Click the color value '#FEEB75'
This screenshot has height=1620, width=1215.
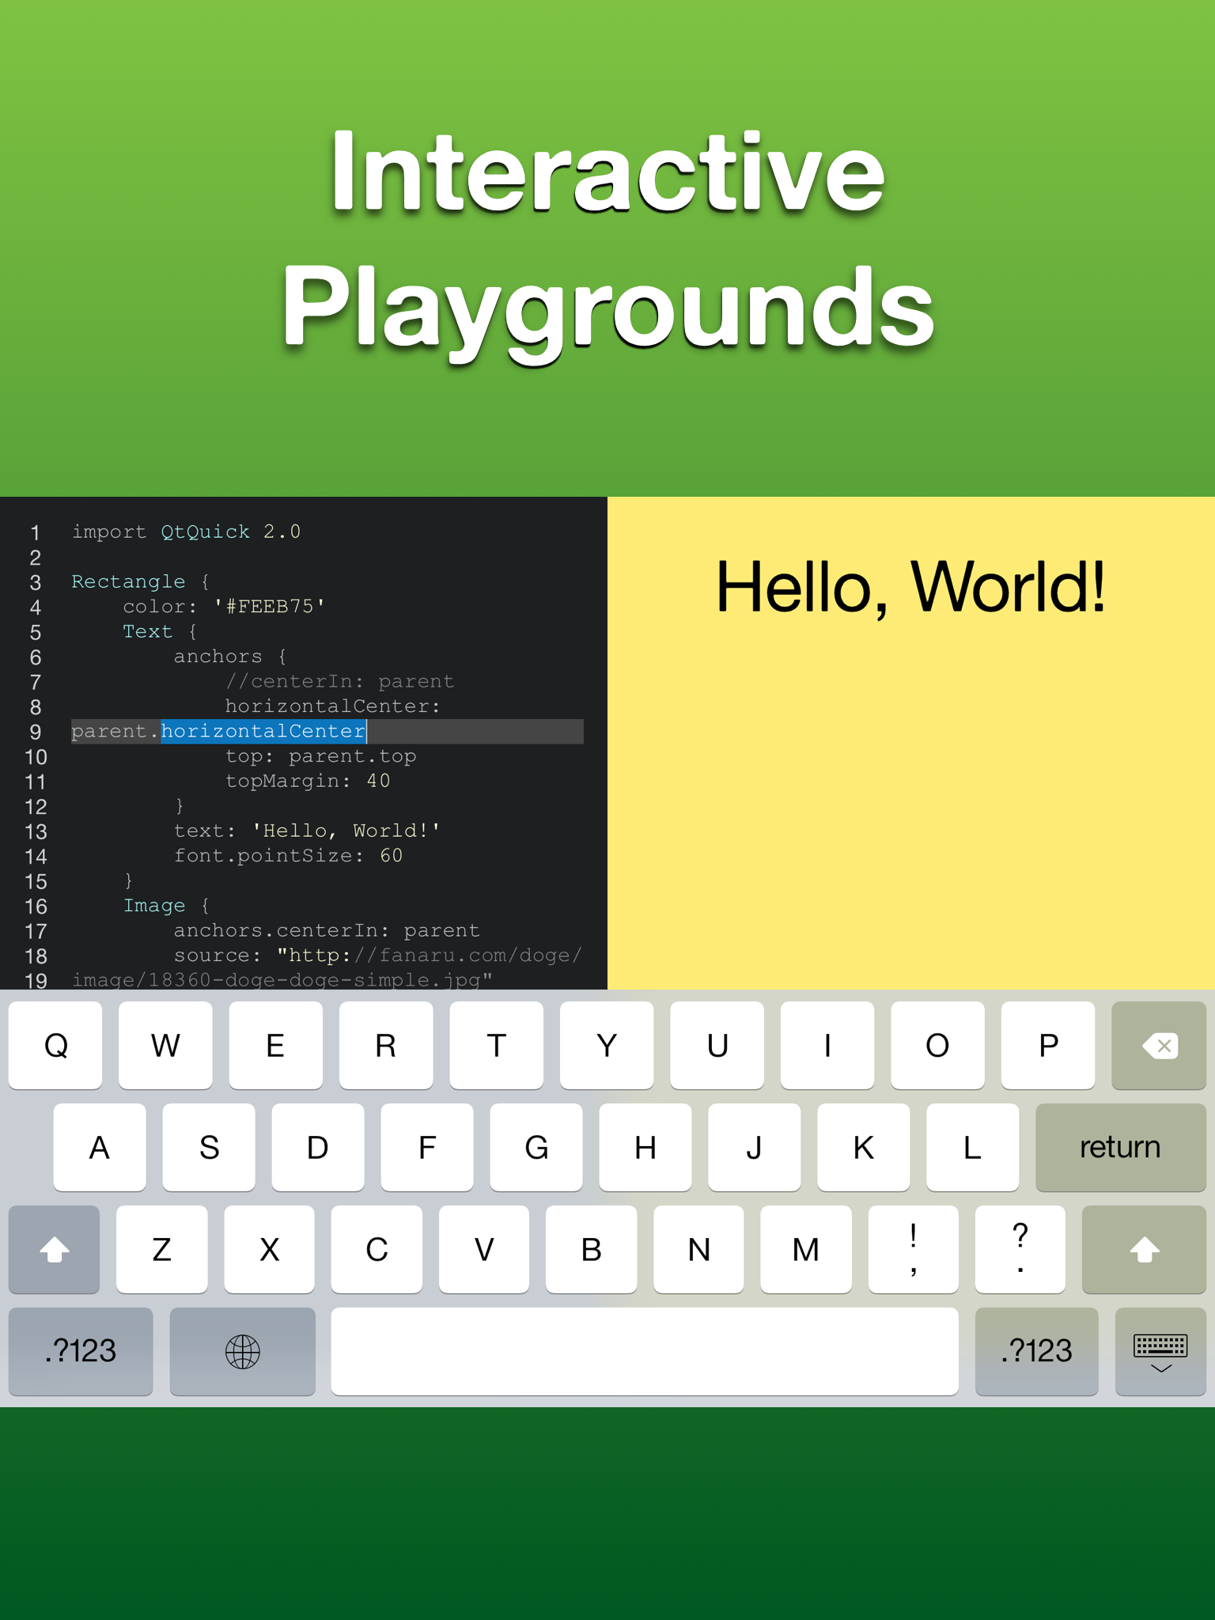click(x=270, y=607)
